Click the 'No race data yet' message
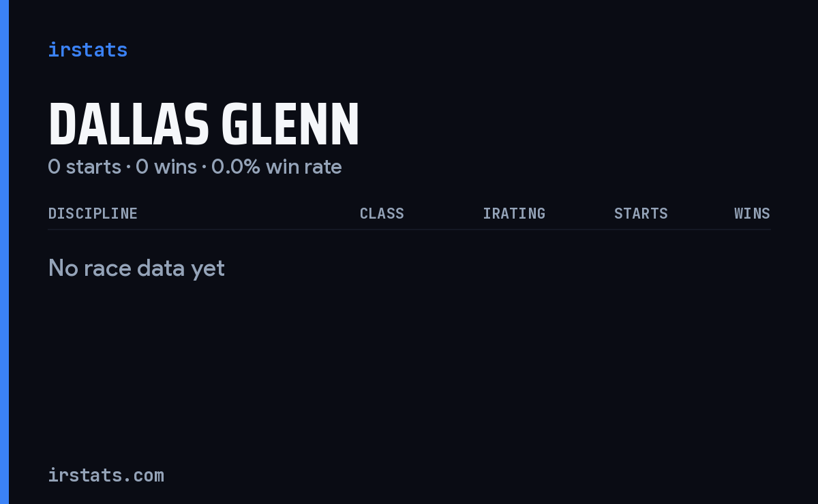This screenshot has width=818, height=504. coord(136,268)
